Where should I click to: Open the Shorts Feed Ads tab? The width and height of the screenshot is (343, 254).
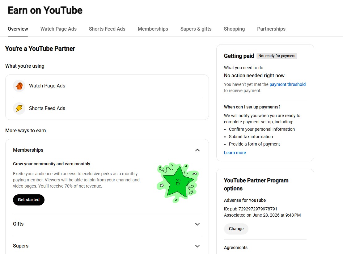[107, 29]
